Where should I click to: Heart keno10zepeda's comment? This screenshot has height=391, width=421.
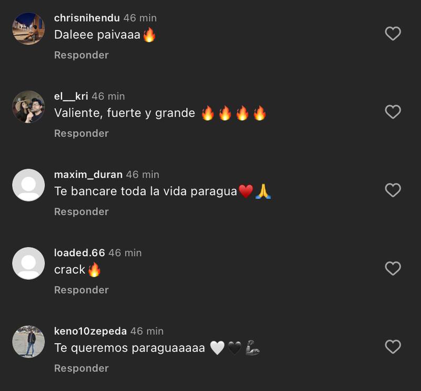coord(393,347)
